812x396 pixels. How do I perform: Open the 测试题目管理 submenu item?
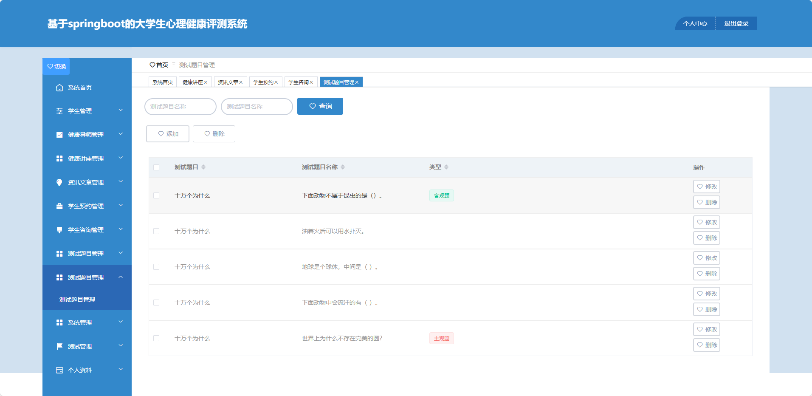tap(87, 300)
